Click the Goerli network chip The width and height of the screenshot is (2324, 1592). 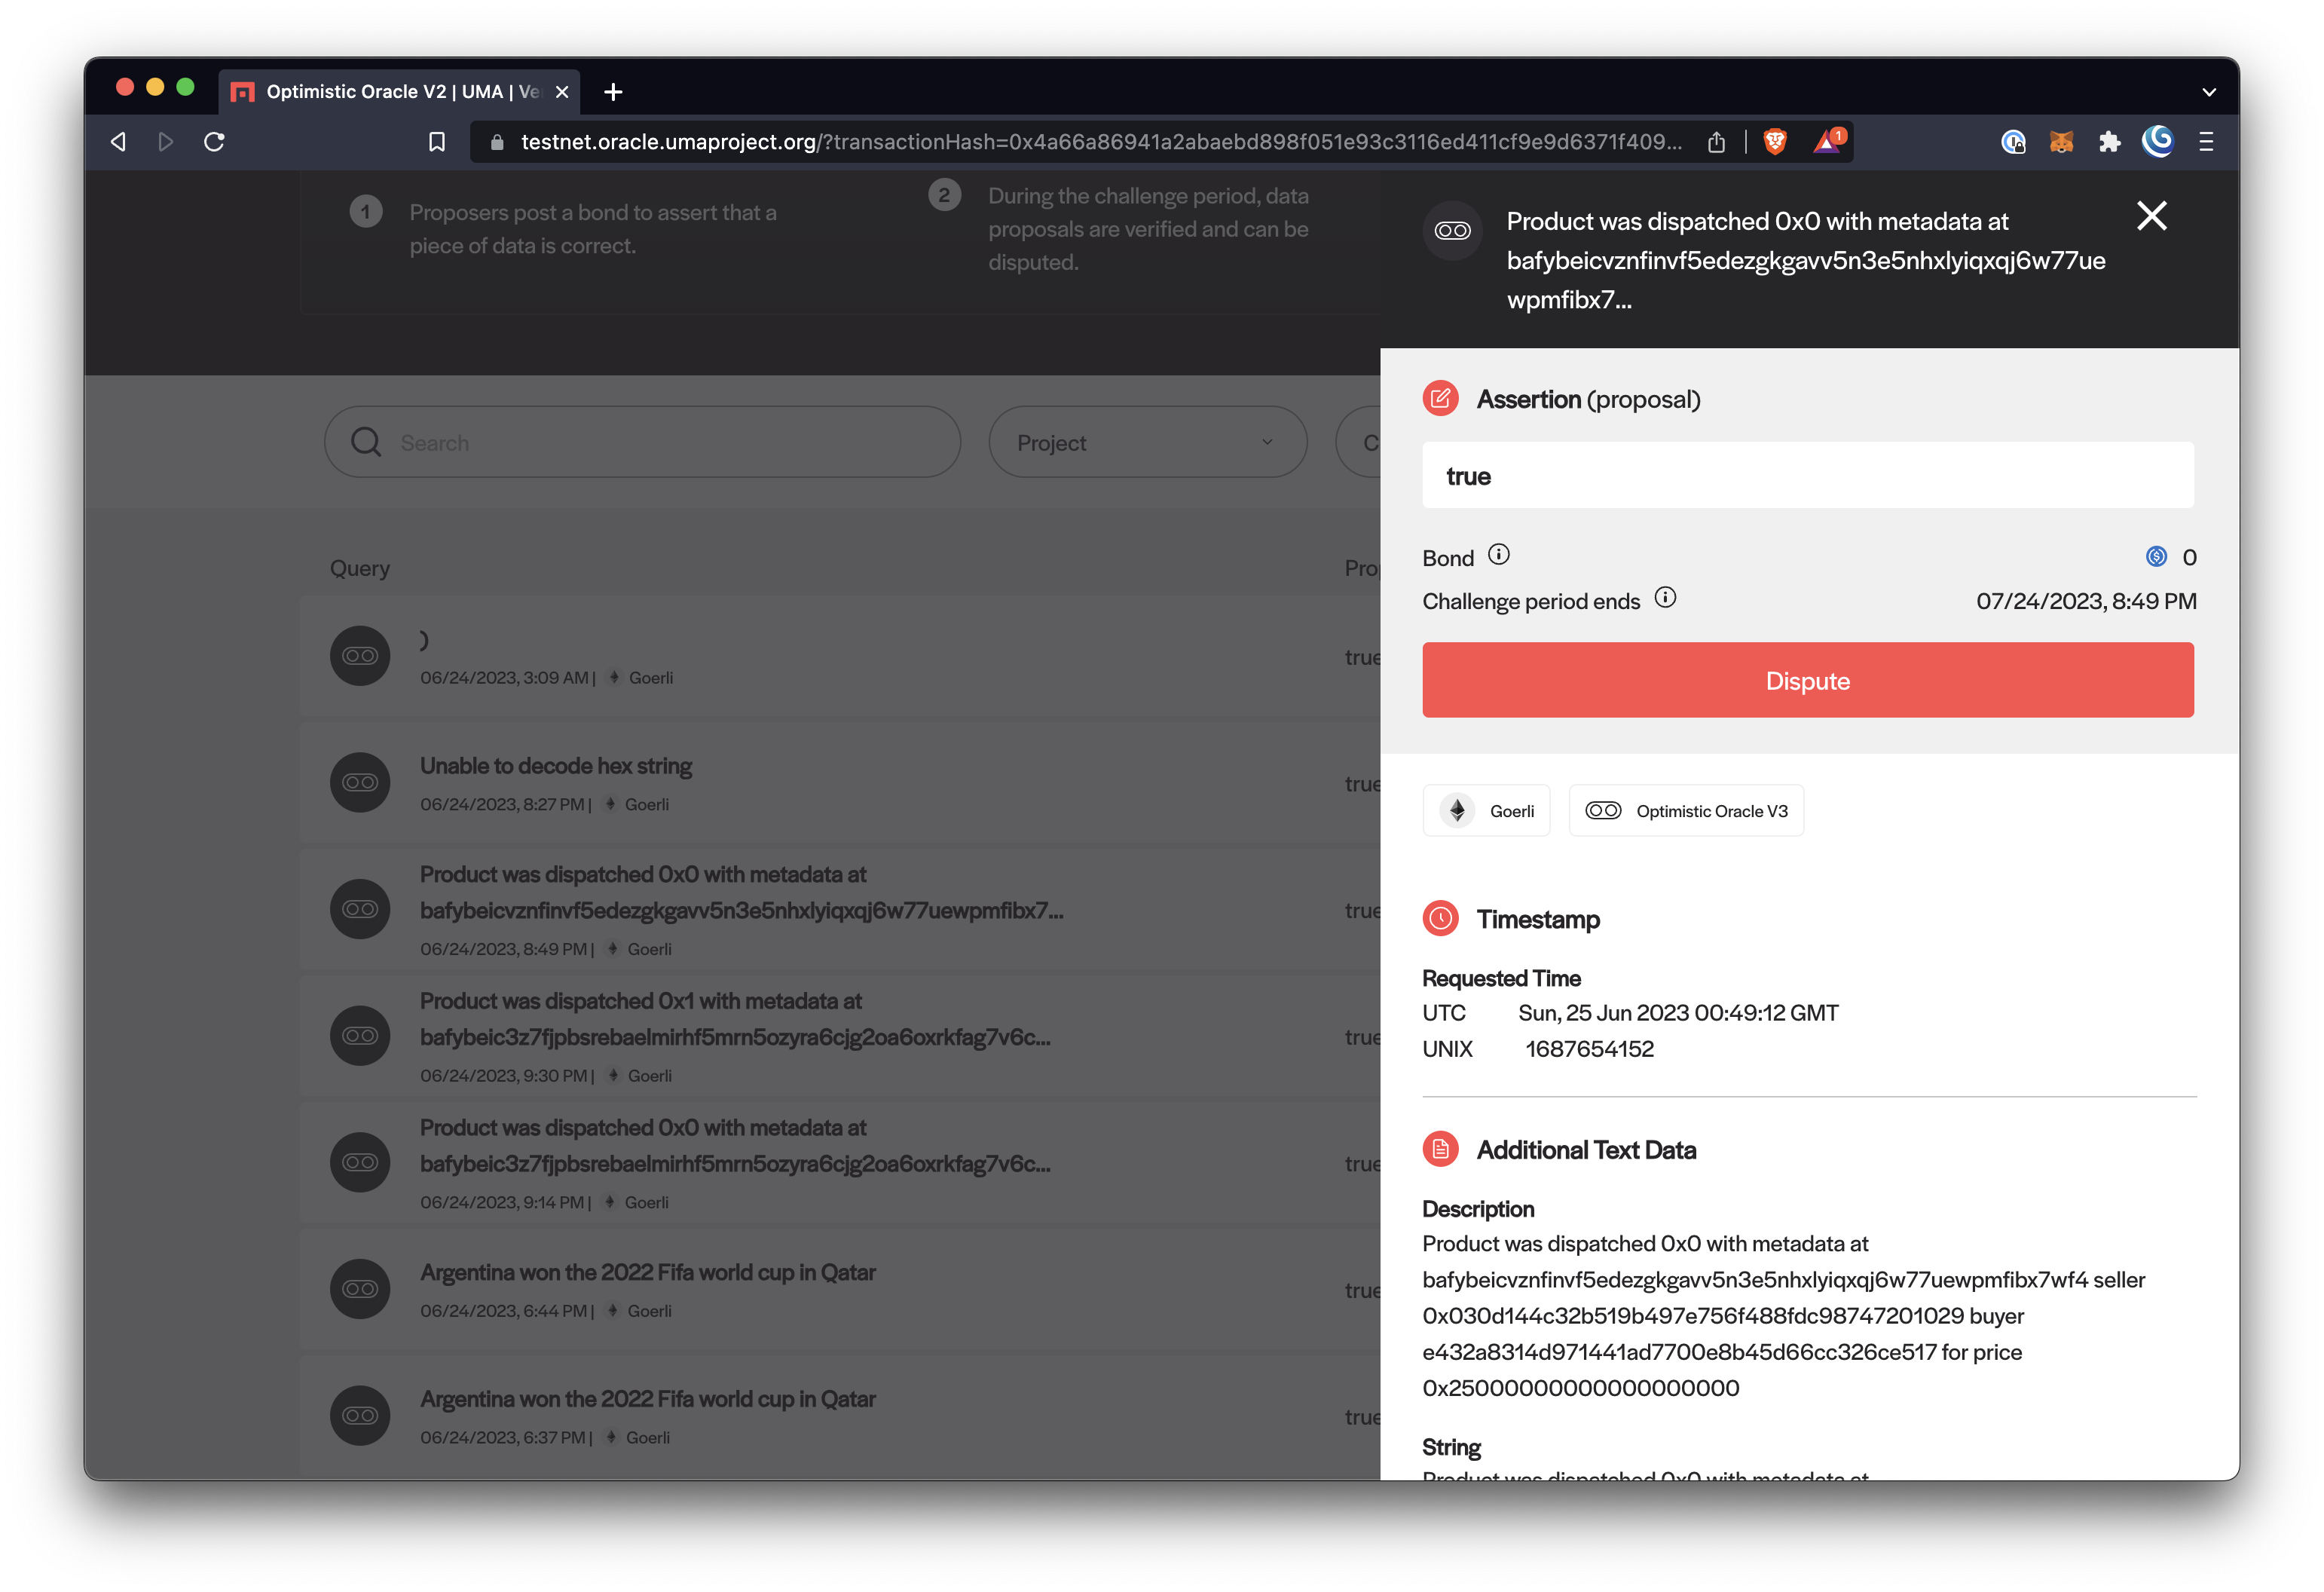tap(1486, 811)
